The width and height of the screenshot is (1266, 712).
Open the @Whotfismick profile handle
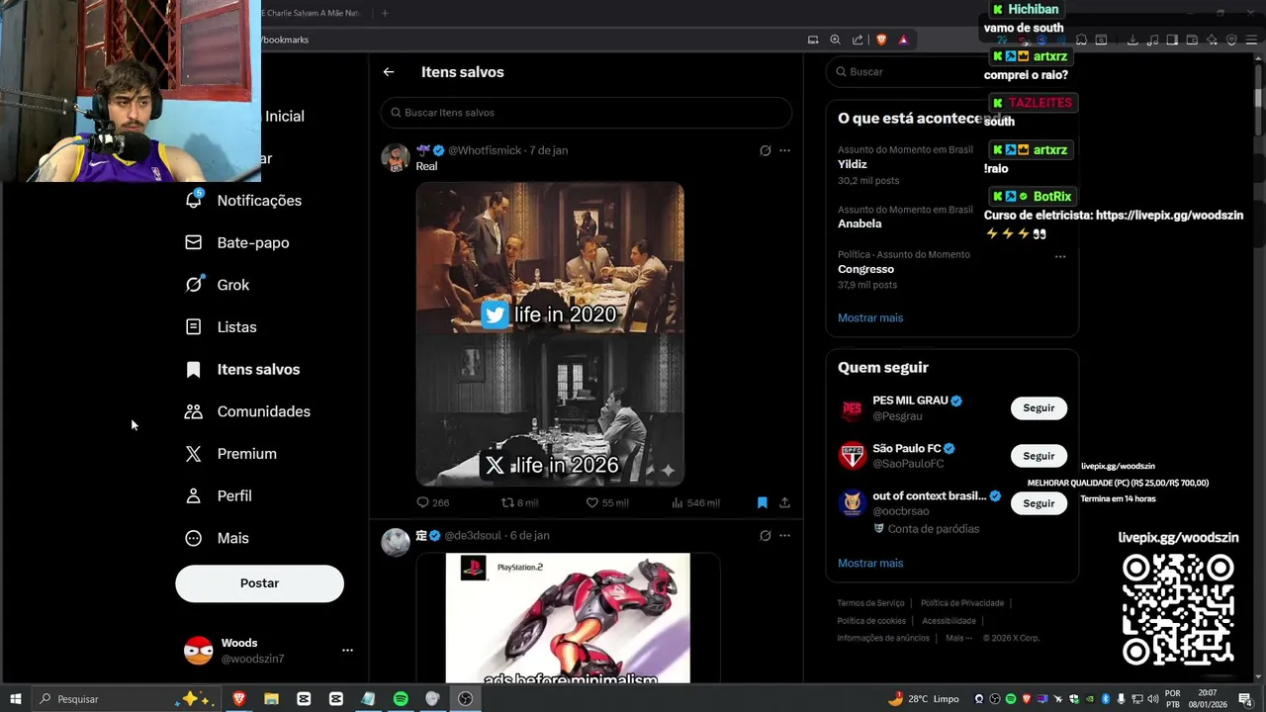pos(485,150)
